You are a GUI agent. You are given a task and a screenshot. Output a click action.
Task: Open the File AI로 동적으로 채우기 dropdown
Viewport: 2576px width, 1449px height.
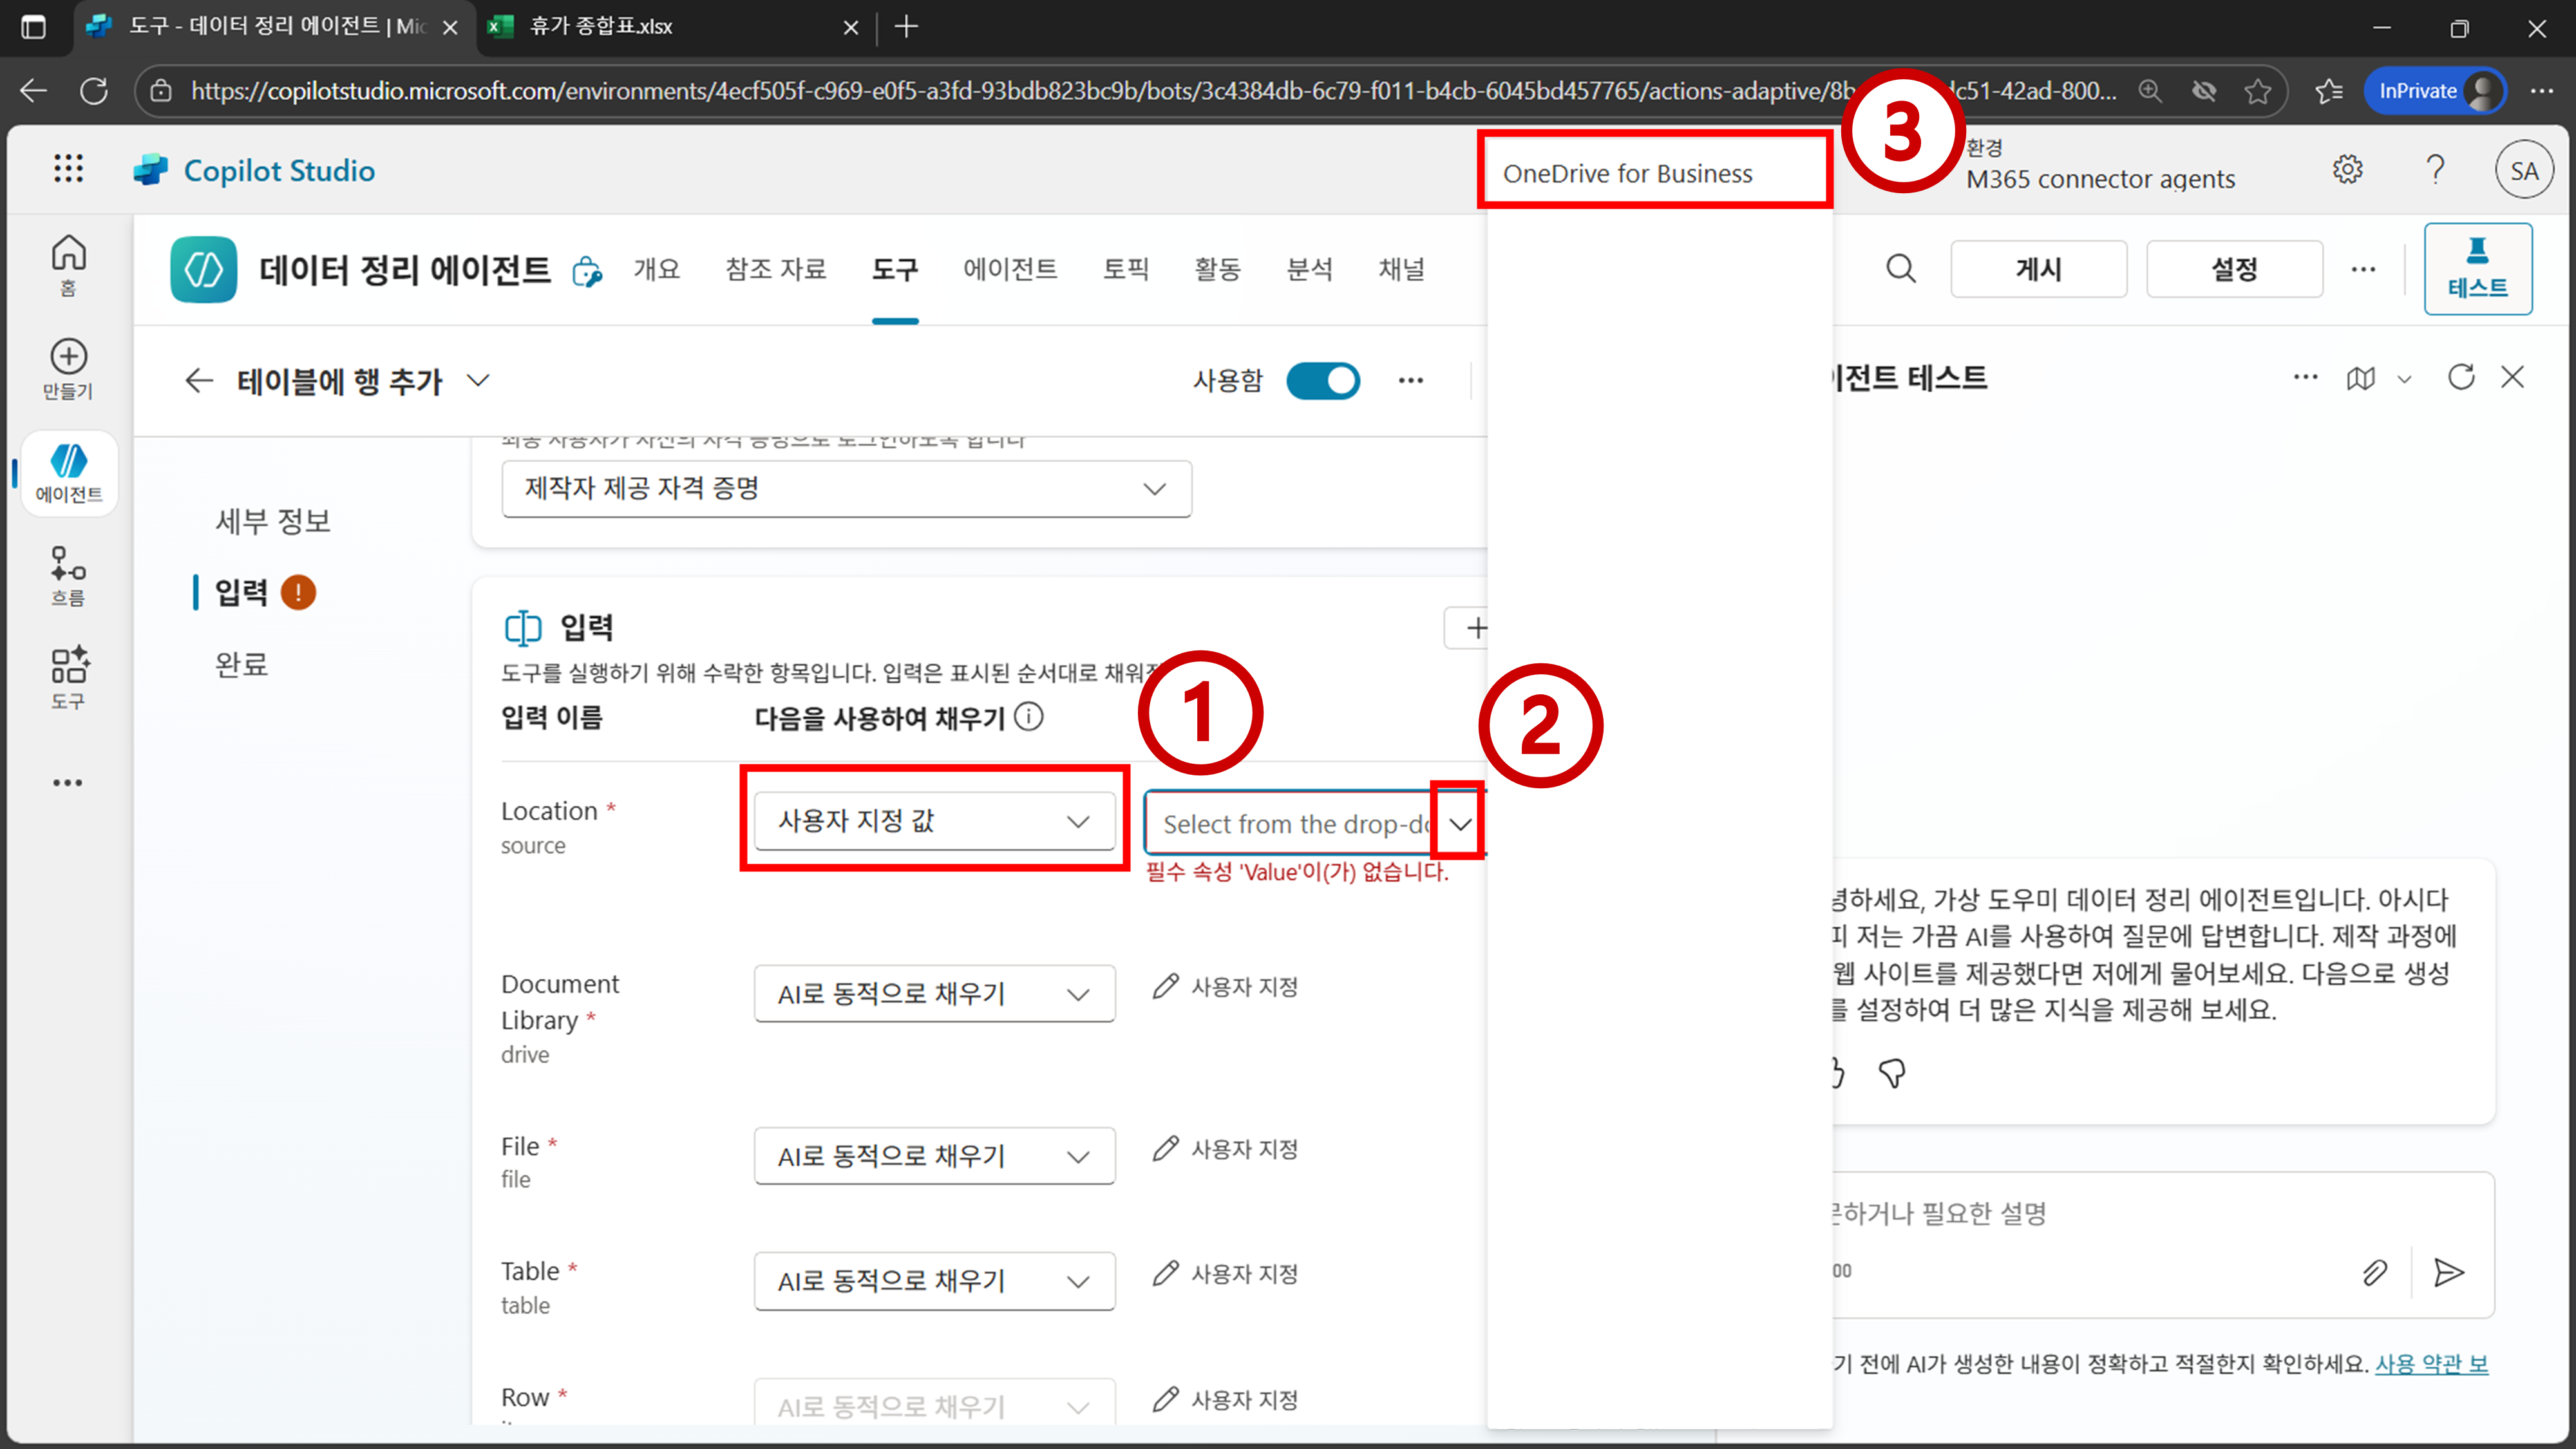pyautogui.click(x=934, y=1156)
